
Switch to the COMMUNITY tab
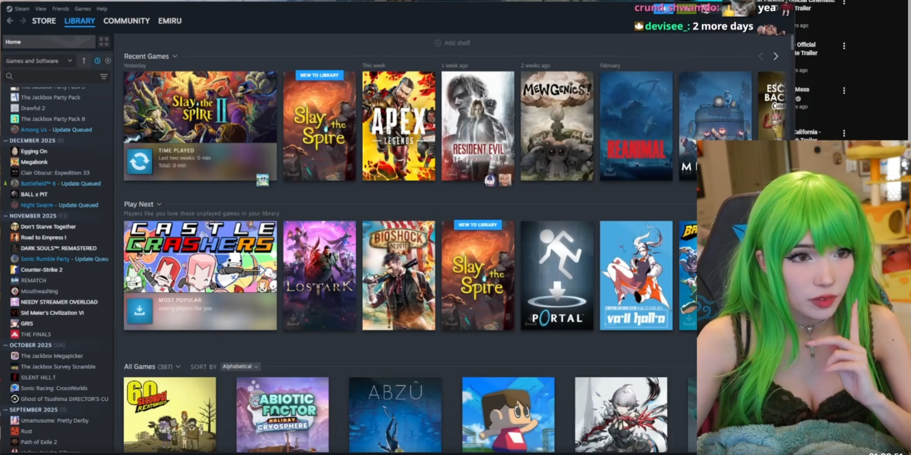pos(126,21)
